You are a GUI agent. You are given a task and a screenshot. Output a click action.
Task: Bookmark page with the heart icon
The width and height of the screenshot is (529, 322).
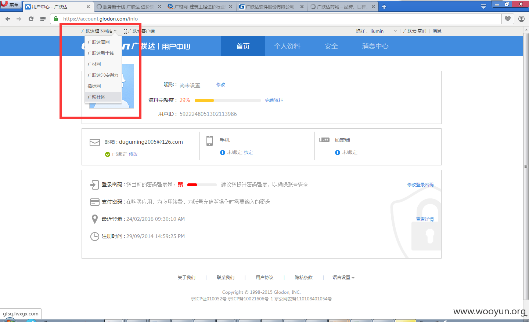coord(508,19)
